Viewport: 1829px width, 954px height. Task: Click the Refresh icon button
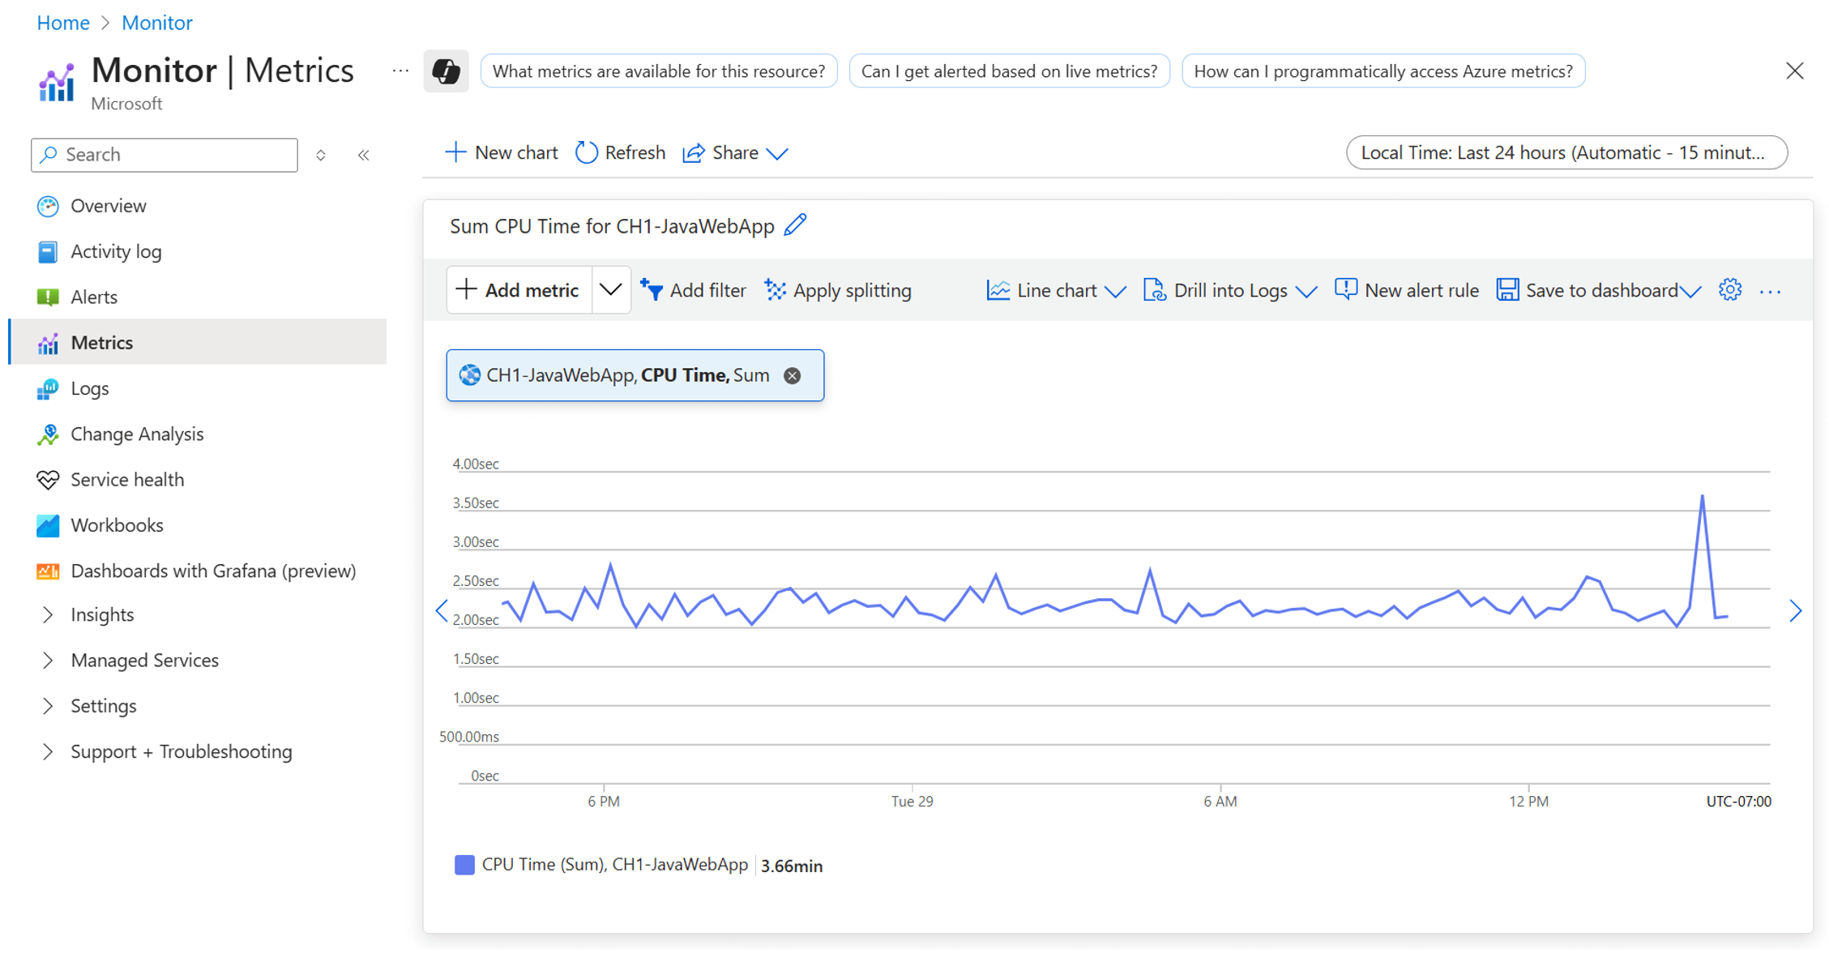[586, 152]
